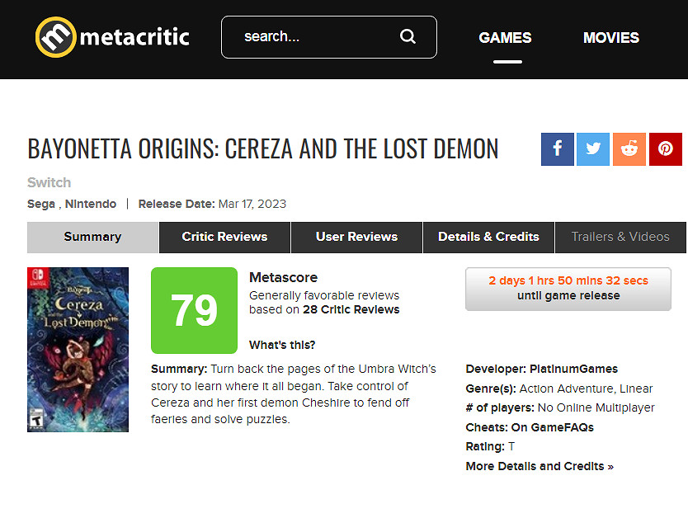Click the green 79 Metascore box

pyautogui.click(x=194, y=310)
